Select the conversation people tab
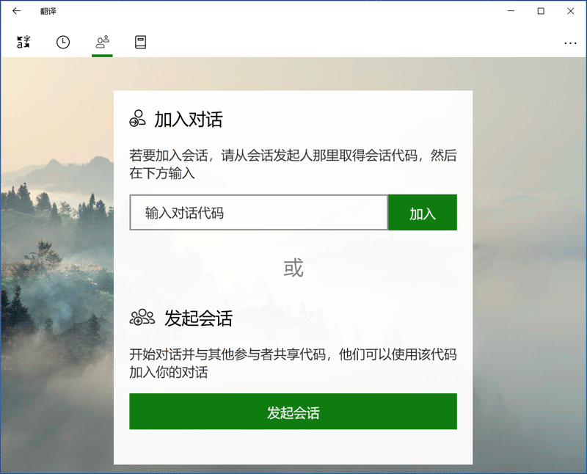The width and height of the screenshot is (587, 474). tap(102, 42)
